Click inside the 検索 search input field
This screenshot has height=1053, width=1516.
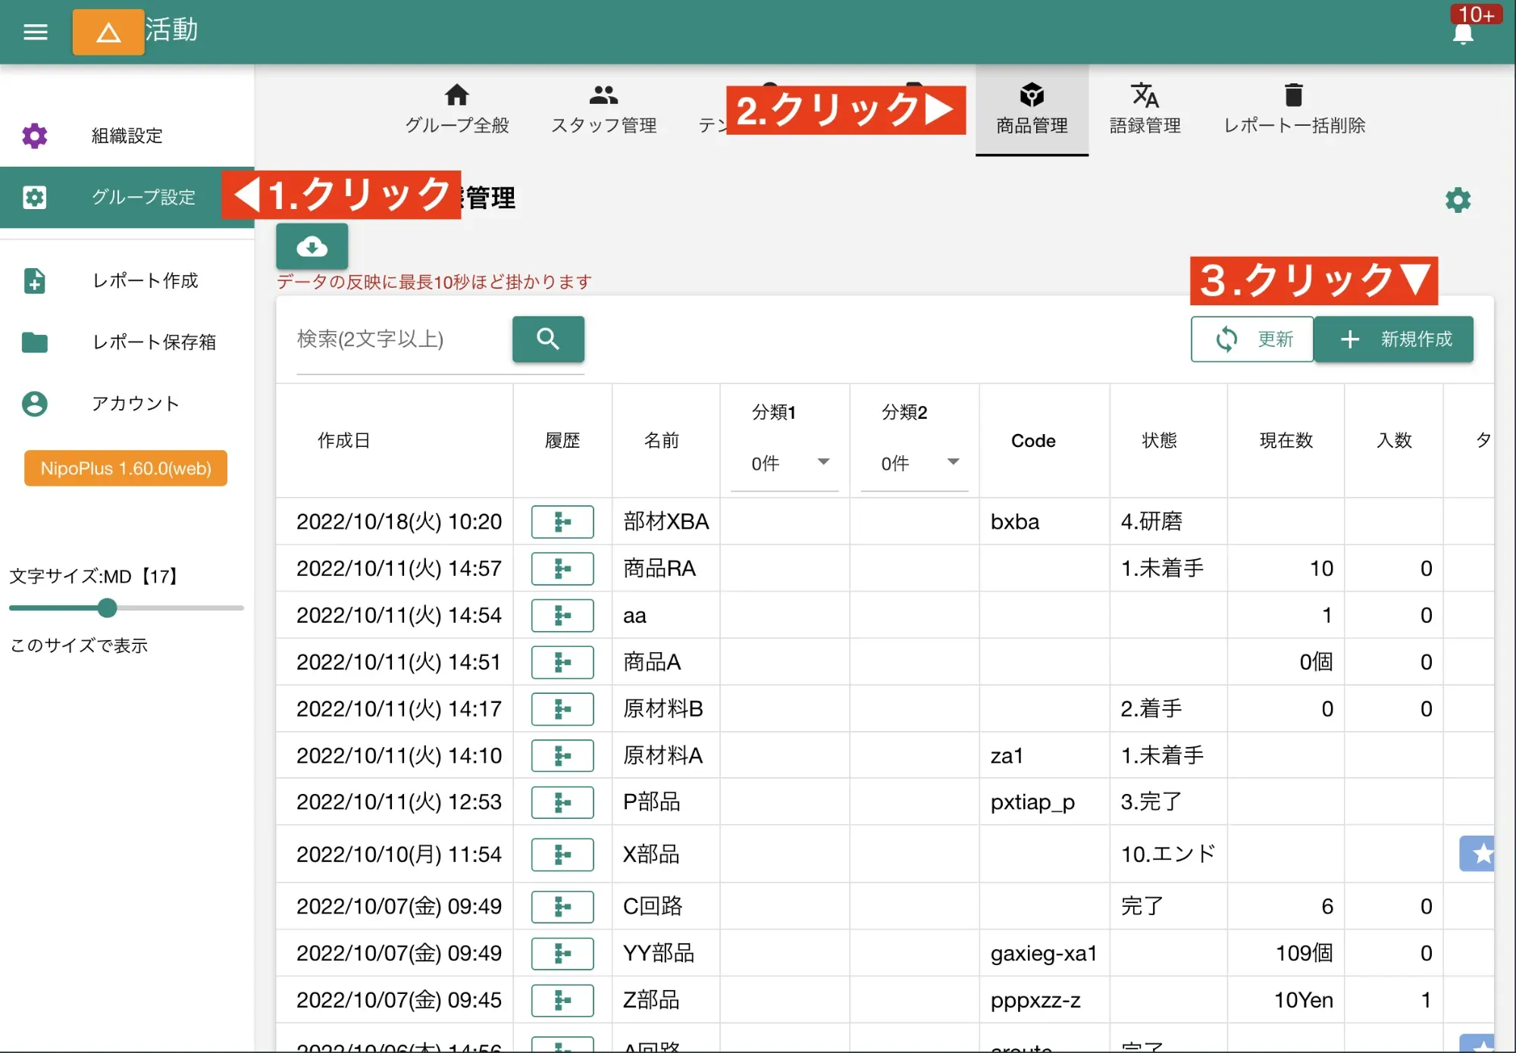394,339
